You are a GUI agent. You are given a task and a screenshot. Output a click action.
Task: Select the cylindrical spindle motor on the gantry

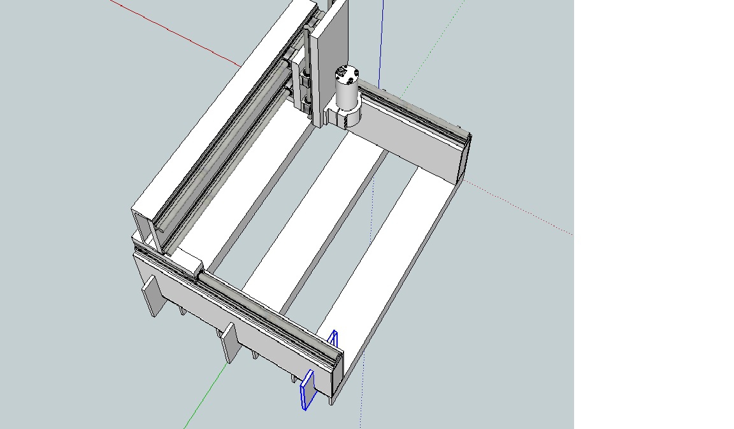[347, 88]
